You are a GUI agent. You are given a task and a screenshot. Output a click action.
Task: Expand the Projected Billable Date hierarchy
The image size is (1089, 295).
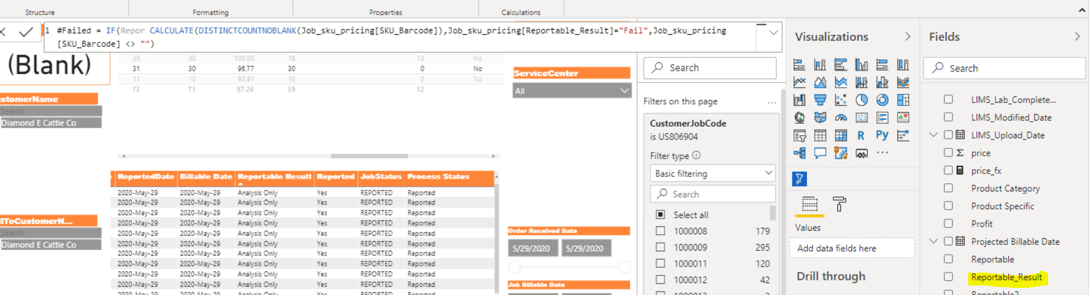click(x=934, y=241)
